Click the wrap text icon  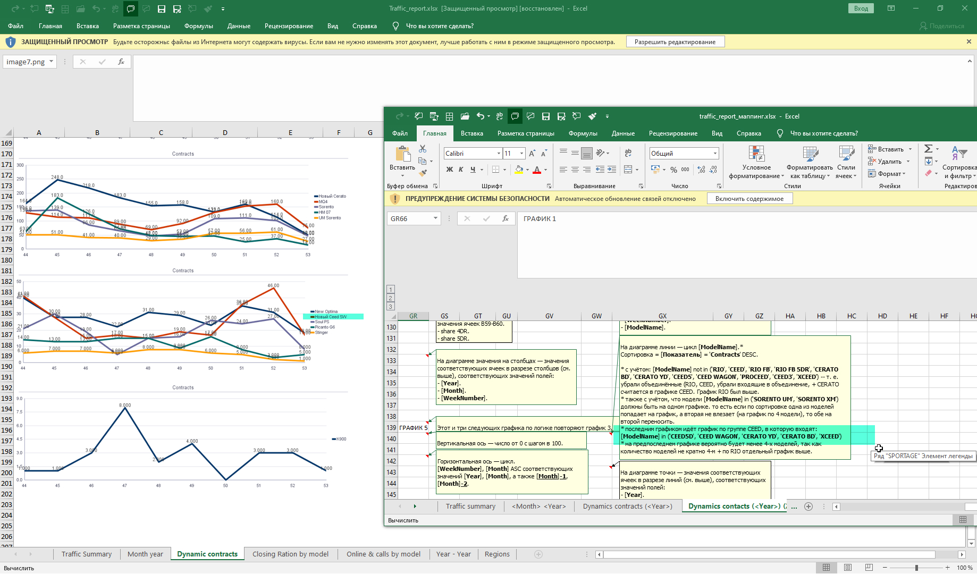(x=628, y=153)
